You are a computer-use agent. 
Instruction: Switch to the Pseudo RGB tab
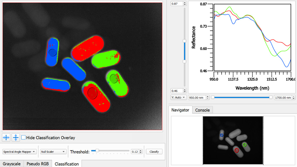point(38,164)
